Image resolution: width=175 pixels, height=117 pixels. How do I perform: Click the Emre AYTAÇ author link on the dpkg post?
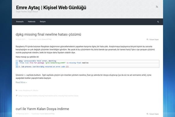coord(47,39)
